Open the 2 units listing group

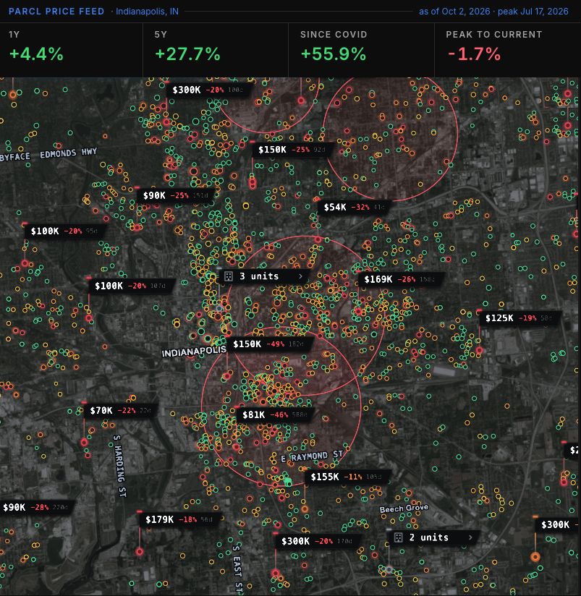[434, 537]
